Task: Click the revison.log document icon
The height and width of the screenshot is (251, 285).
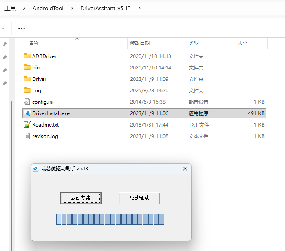Action: [27, 136]
